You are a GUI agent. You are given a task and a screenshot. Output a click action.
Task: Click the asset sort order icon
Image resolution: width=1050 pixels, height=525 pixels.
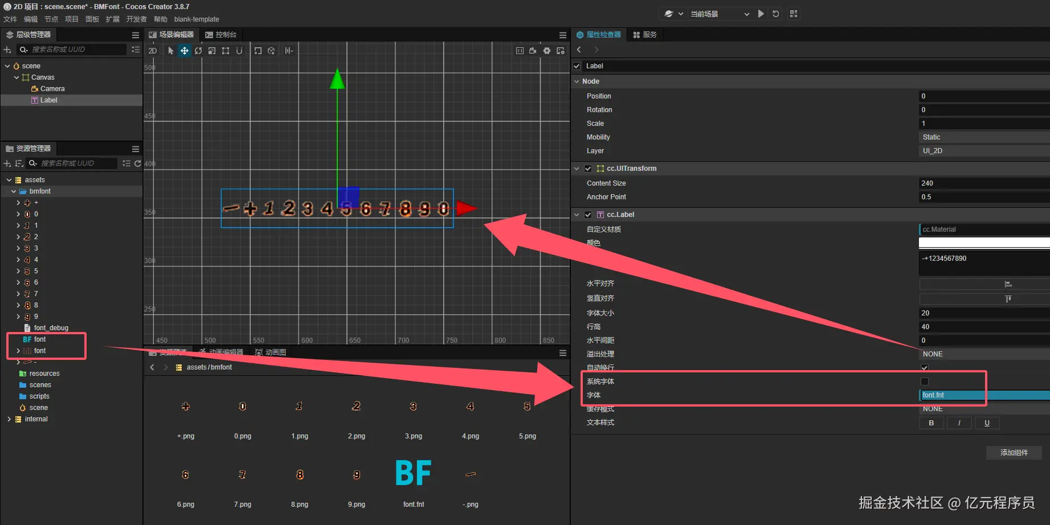click(19, 163)
